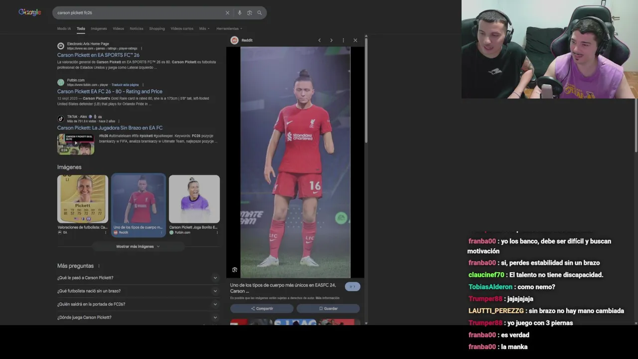Open three-dot menu of the Futbin result

[143, 85]
